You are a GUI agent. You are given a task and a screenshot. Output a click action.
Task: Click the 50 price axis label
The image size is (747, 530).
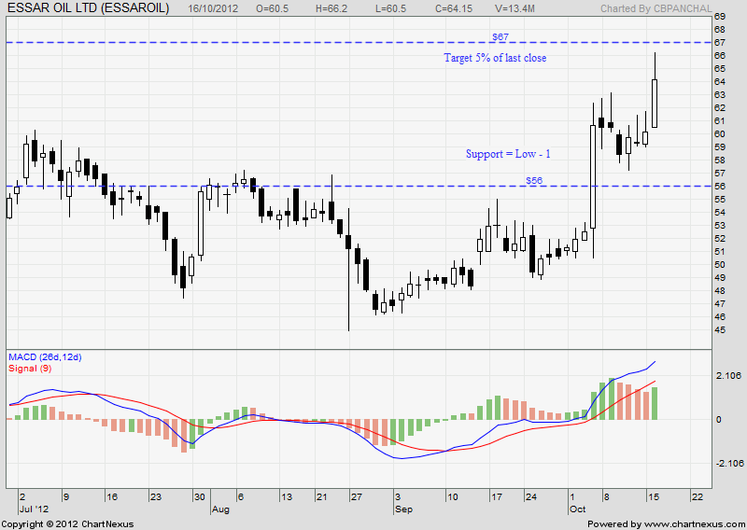pyautogui.click(x=720, y=264)
